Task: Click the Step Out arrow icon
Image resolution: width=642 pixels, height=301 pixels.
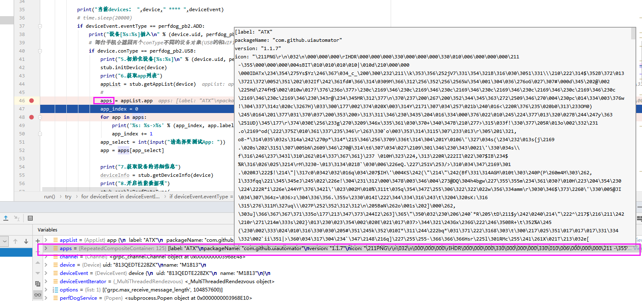Action: [6, 218]
